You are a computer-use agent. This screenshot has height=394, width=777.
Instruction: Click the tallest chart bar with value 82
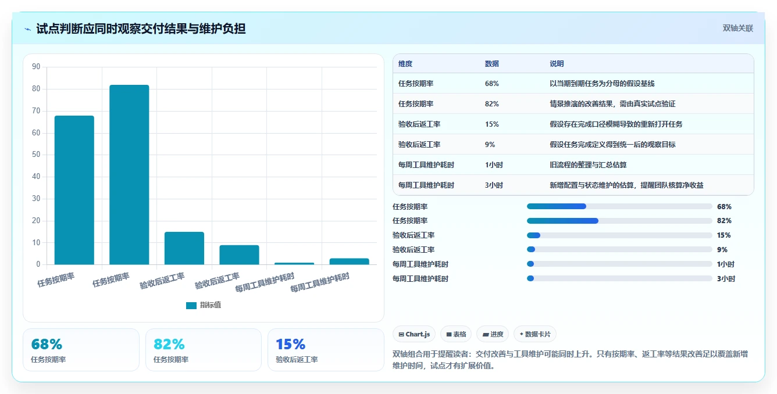pyautogui.click(x=129, y=175)
